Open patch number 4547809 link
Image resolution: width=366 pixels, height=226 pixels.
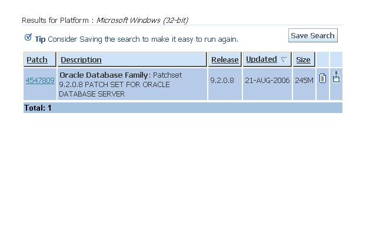click(x=40, y=80)
